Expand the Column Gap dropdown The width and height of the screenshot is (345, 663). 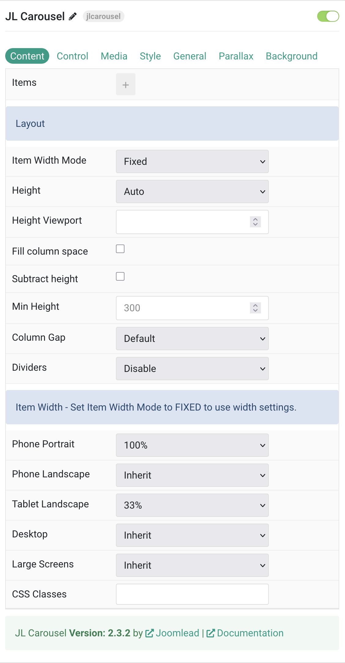click(192, 339)
